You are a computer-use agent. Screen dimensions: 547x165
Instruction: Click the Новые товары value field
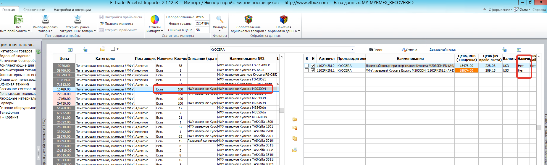point(202,24)
